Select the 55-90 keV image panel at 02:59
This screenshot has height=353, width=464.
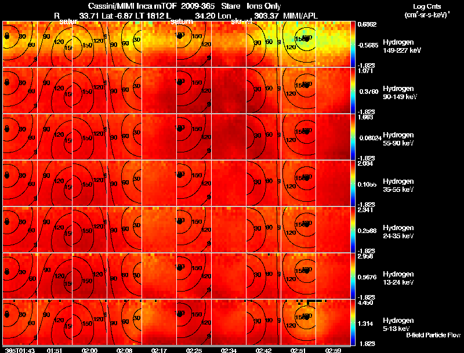tap(333, 137)
